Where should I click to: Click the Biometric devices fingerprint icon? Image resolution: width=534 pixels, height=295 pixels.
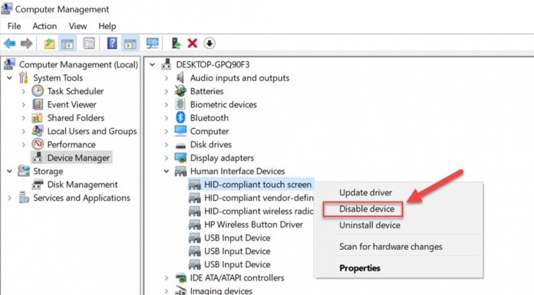[180, 104]
